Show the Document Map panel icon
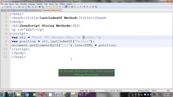Viewport: 173px width, 97px height. pyautogui.click(x=72, y=7)
